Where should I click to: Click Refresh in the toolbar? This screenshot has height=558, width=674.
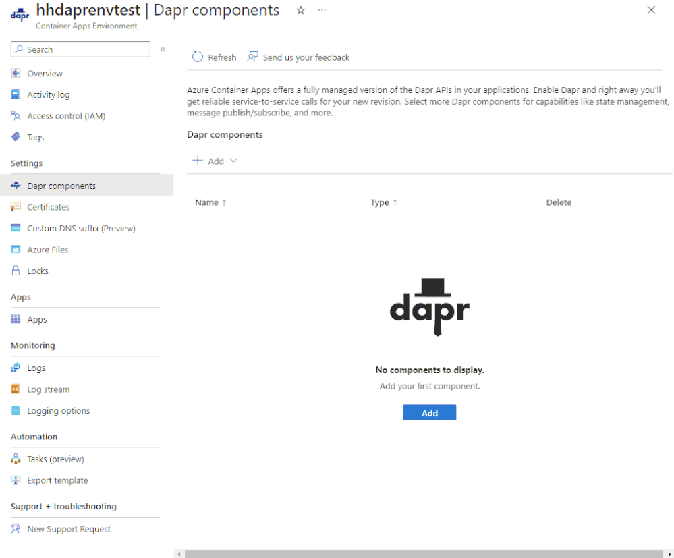coord(215,57)
